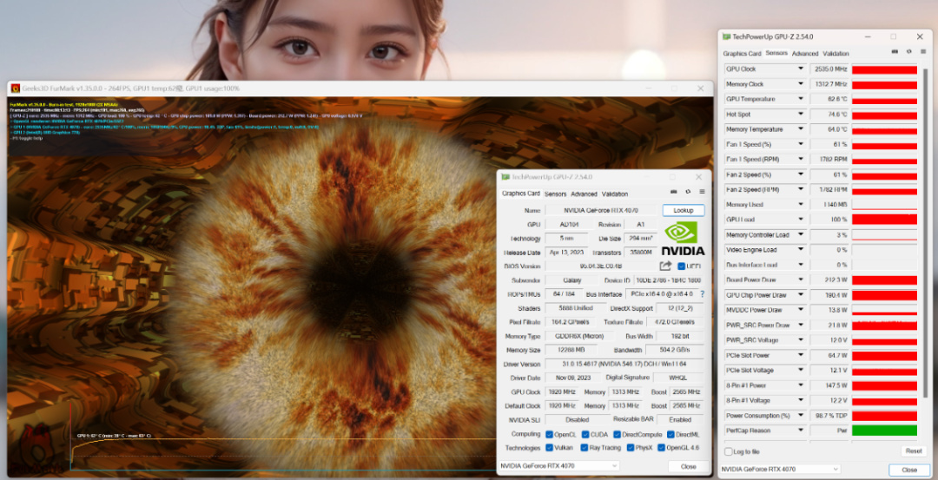Click the Name field showing NVIDIA GeForce RTX 4070
The width and height of the screenshot is (938, 480).
point(601,210)
